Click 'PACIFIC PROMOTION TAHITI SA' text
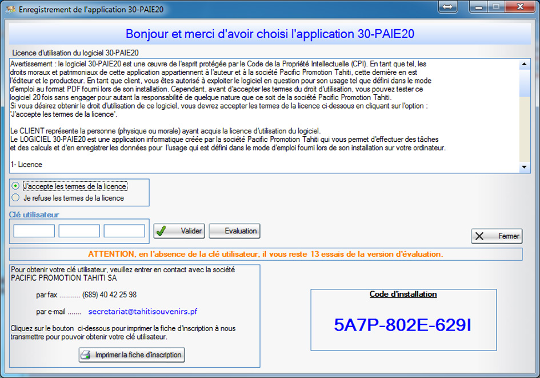Image resolution: width=540 pixels, height=378 pixels. (63, 278)
